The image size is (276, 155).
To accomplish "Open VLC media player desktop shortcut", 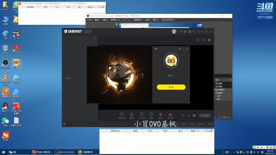I will pyautogui.click(x=6, y=80).
